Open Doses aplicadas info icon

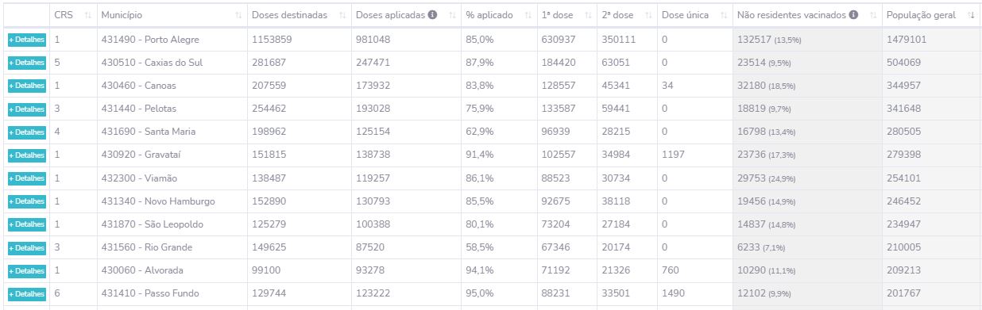tap(432, 15)
